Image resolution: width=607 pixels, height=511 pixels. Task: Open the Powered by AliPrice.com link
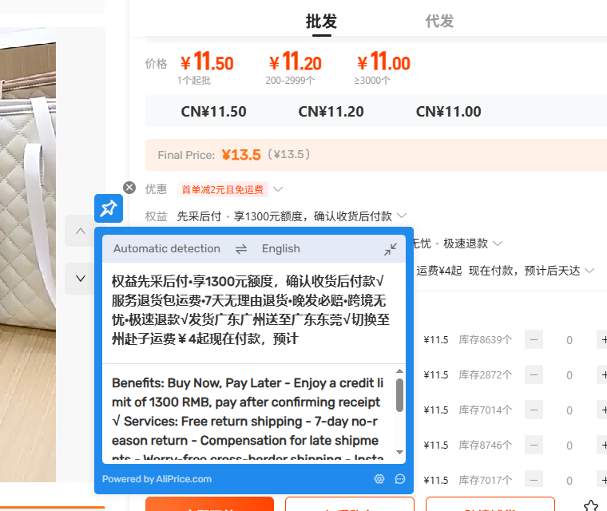tap(157, 479)
